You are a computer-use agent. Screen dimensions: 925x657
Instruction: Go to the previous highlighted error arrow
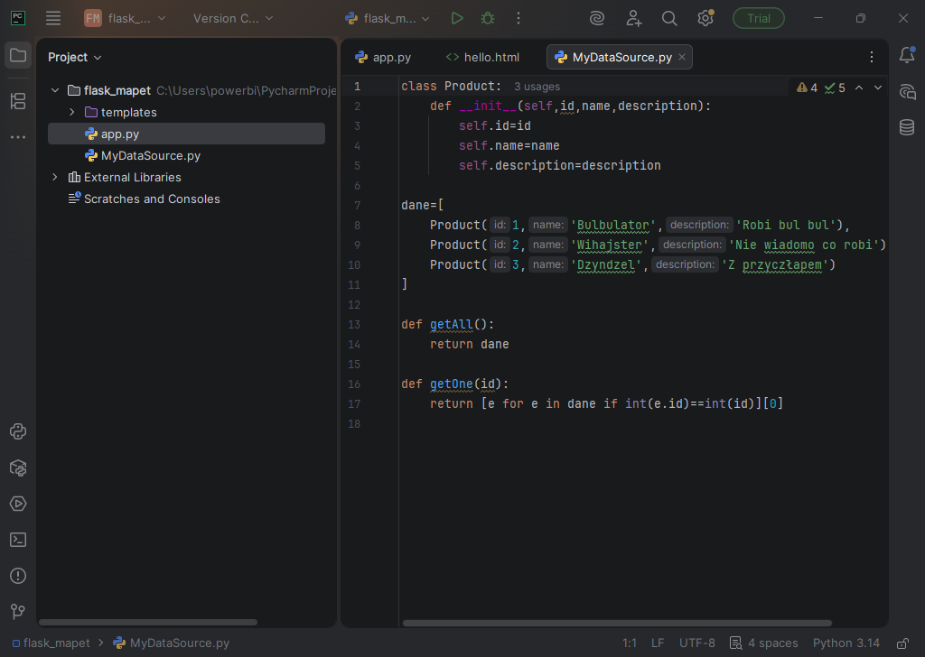click(x=859, y=88)
